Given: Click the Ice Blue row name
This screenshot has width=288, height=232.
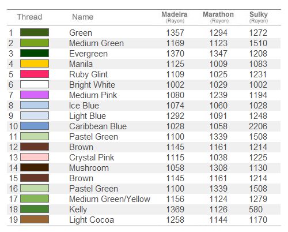Looking at the screenshot, I should [84, 106].
